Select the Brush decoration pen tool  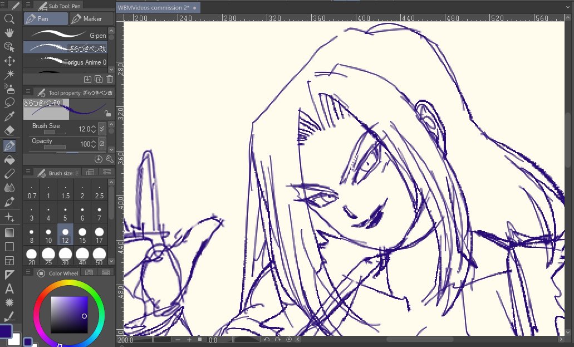point(9,202)
